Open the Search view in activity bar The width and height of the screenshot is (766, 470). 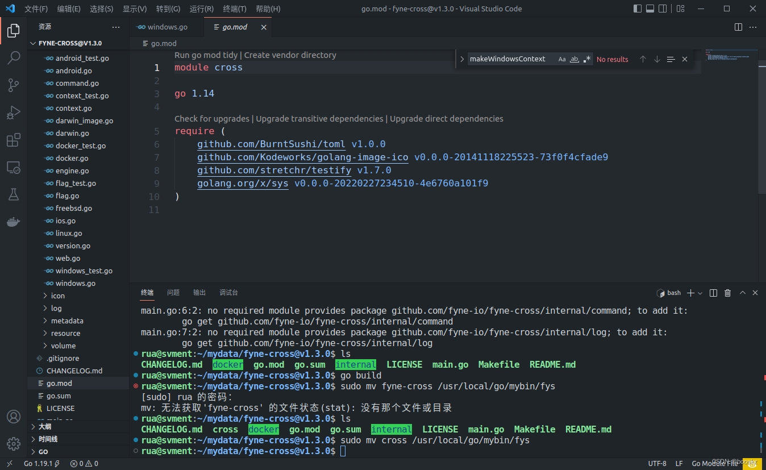(13, 58)
